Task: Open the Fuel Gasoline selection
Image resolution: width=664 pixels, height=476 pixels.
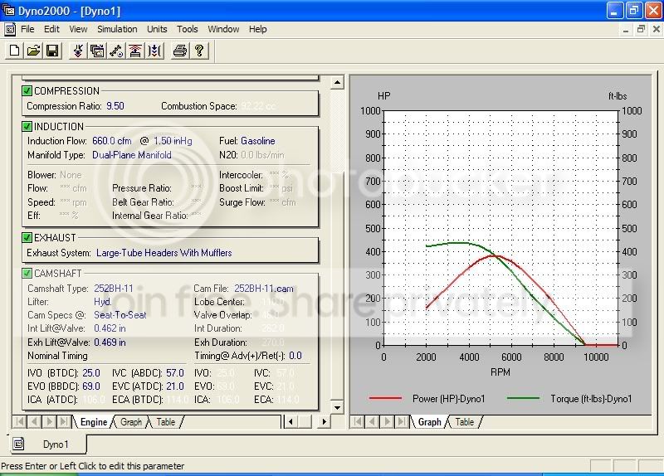Action: pos(257,141)
